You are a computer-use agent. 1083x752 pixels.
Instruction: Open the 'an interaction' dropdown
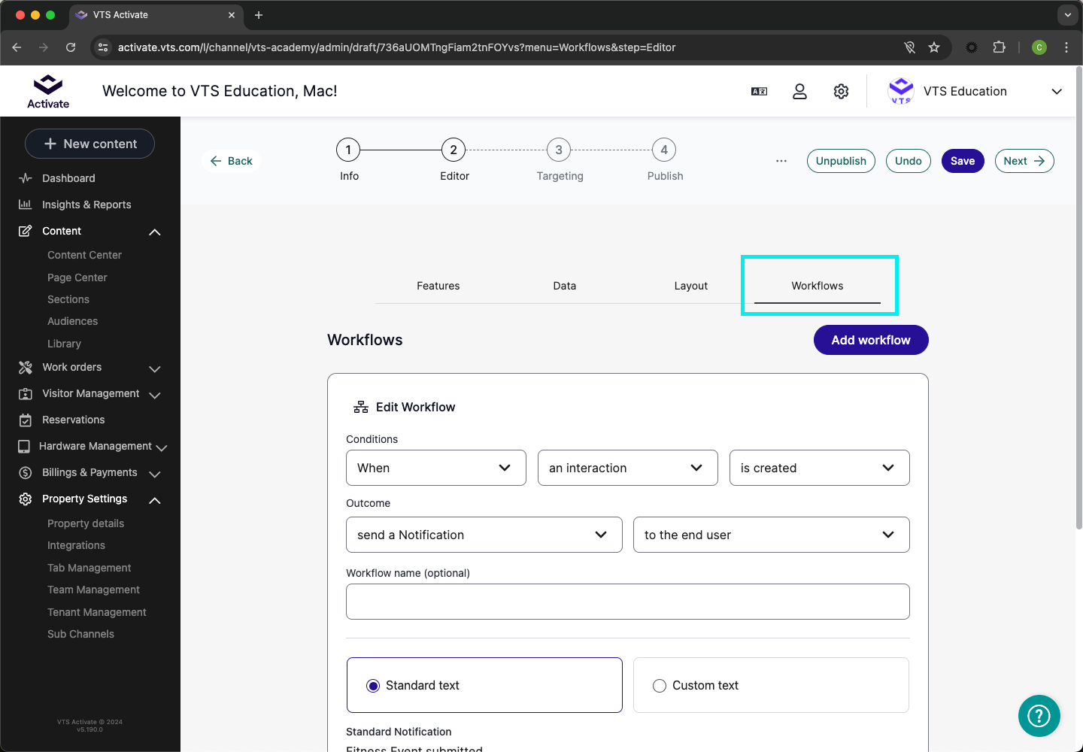click(x=627, y=468)
